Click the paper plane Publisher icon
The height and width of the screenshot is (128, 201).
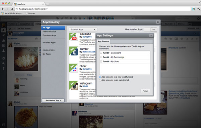click(x=3, y=35)
